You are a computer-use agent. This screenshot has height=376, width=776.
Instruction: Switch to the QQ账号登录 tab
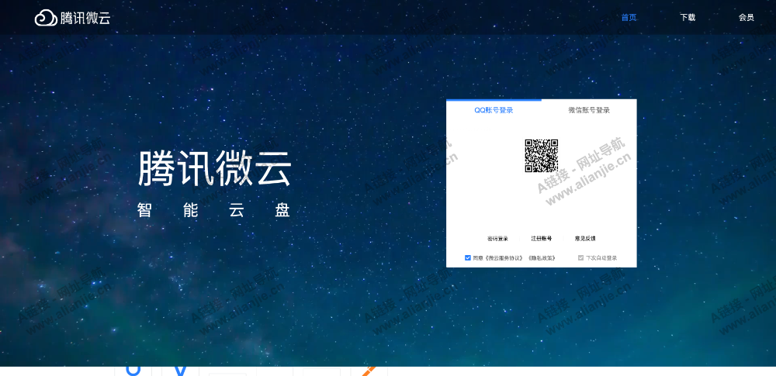pyautogui.click(x=494, y=110)
